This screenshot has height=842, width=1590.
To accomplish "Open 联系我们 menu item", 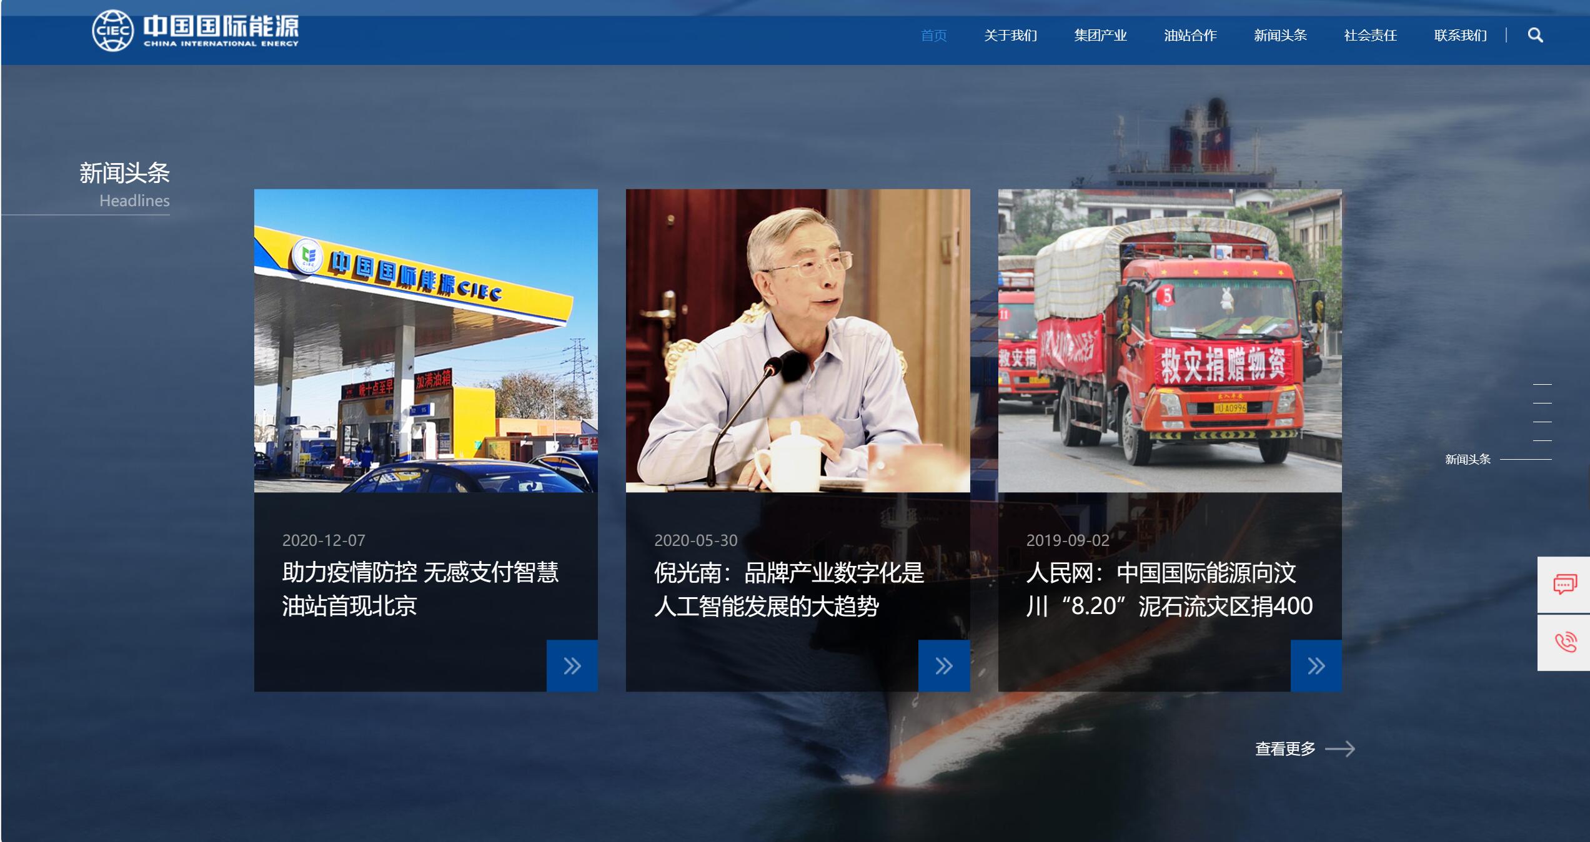I will [1460, 36].
